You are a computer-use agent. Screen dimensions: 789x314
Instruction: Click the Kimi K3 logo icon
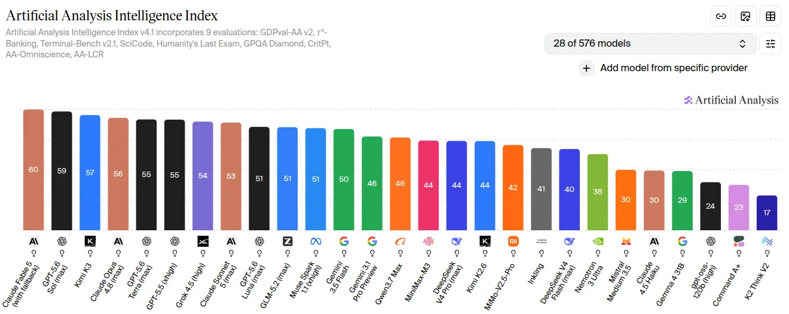click(x=90, y=242)
